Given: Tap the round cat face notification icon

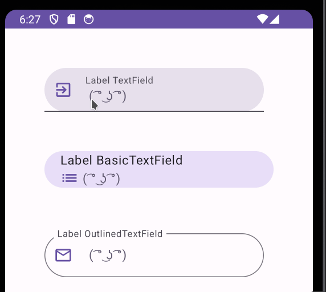Looking at the screenshot, I should 88,19.
